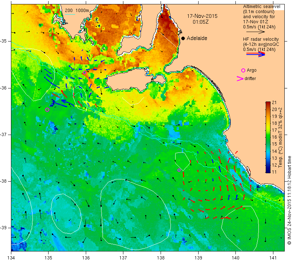Click the Argo float marker near 138.5E 37.8S

pyautogui.click(x=179, y=170)
